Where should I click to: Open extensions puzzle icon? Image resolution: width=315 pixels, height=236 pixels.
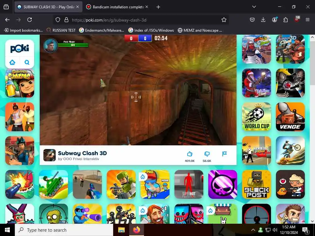(285, 20)
